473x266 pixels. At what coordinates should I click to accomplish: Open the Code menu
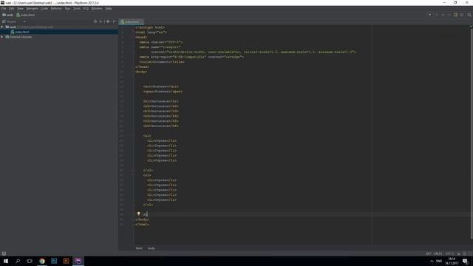(x=44, y=8)
